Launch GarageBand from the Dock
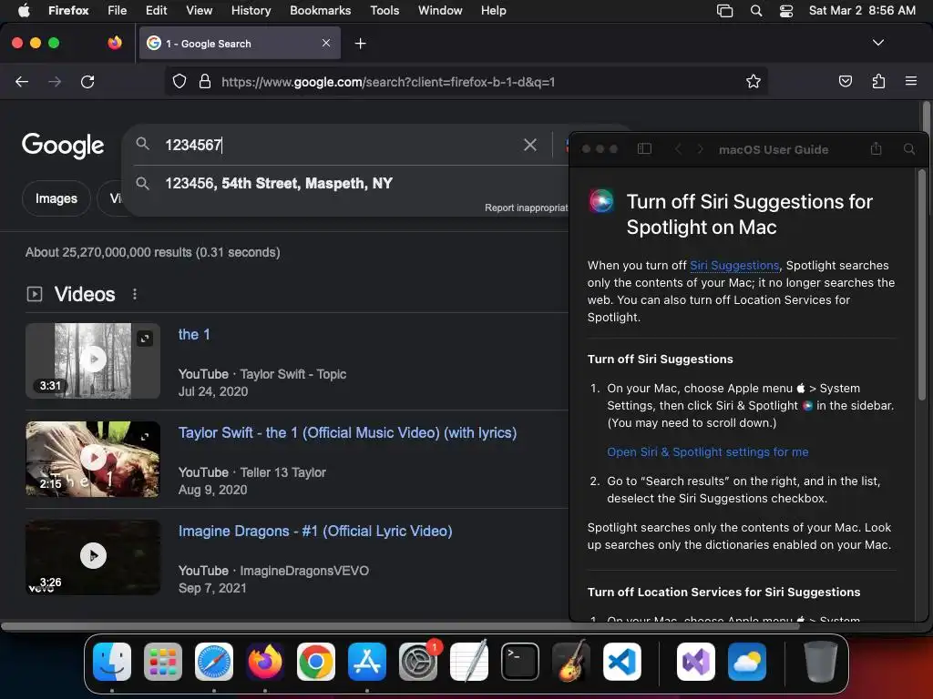 pos(571,662)
